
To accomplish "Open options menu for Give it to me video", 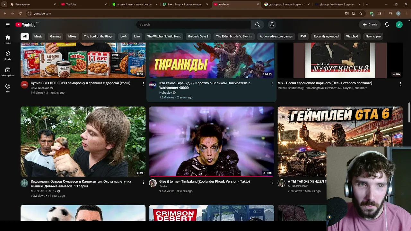I will tap(272, 182).
